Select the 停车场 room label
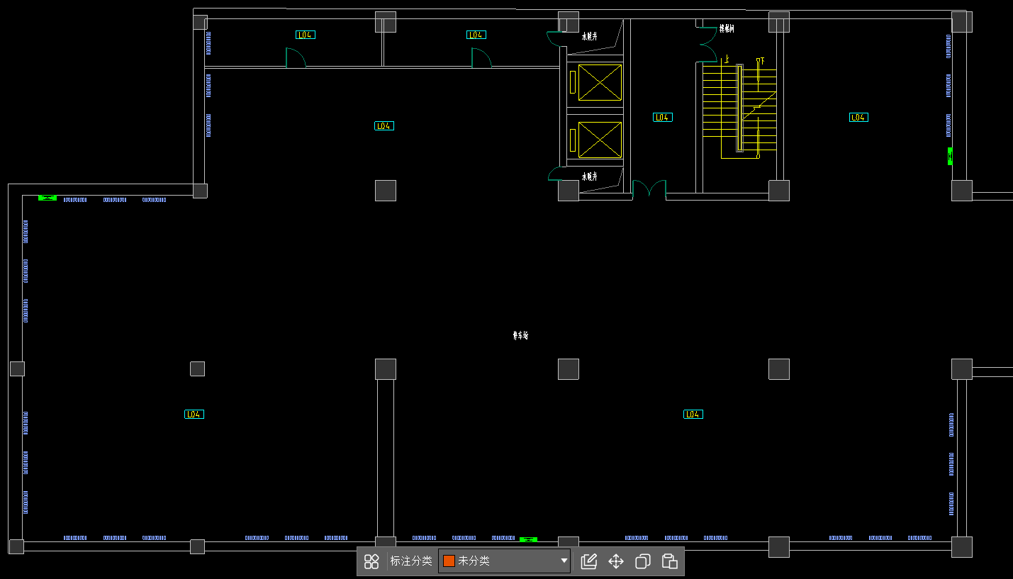The width and height of the screenshot is (1013, 579). [520, 335]
